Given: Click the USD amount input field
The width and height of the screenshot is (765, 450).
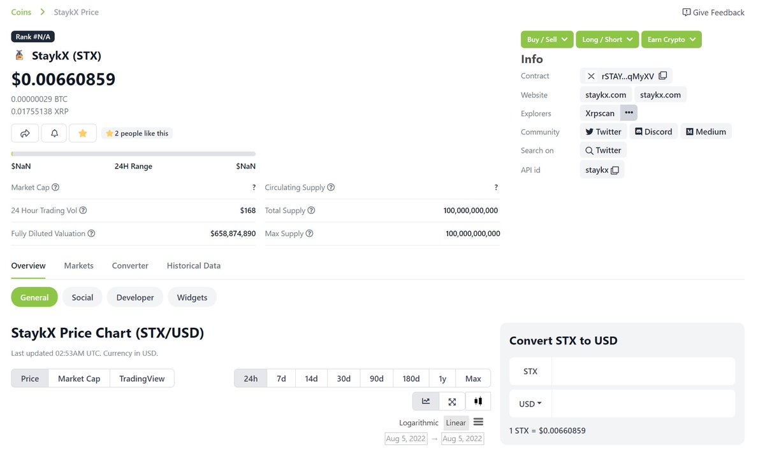Looking at the screenshot, I should tap(643, 404).
